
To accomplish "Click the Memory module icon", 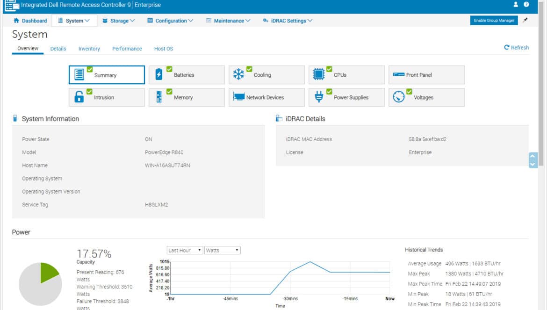I will click(159, 97).
